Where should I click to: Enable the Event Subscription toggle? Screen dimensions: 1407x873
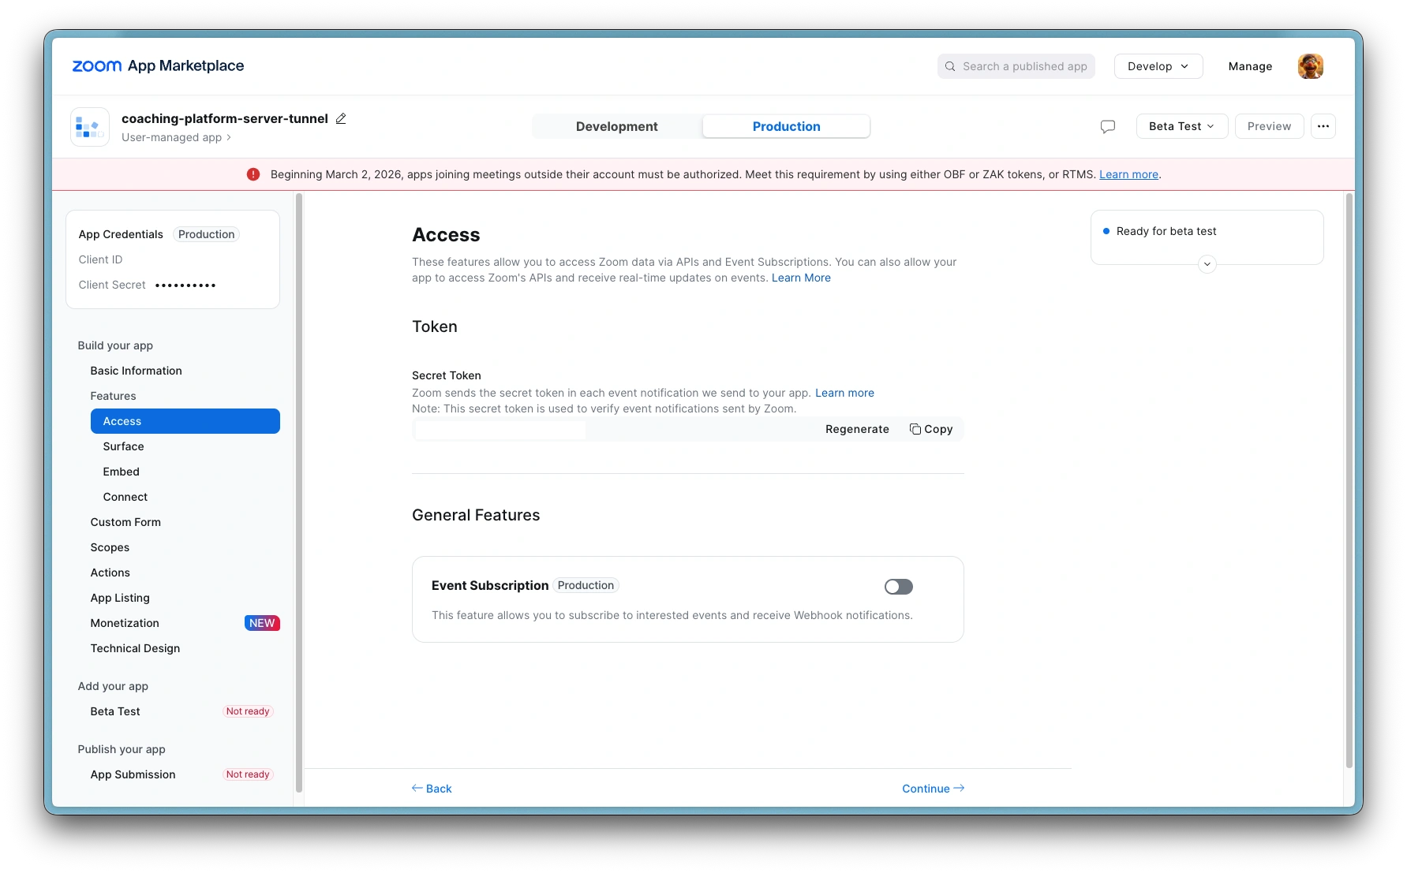(898, 587)
